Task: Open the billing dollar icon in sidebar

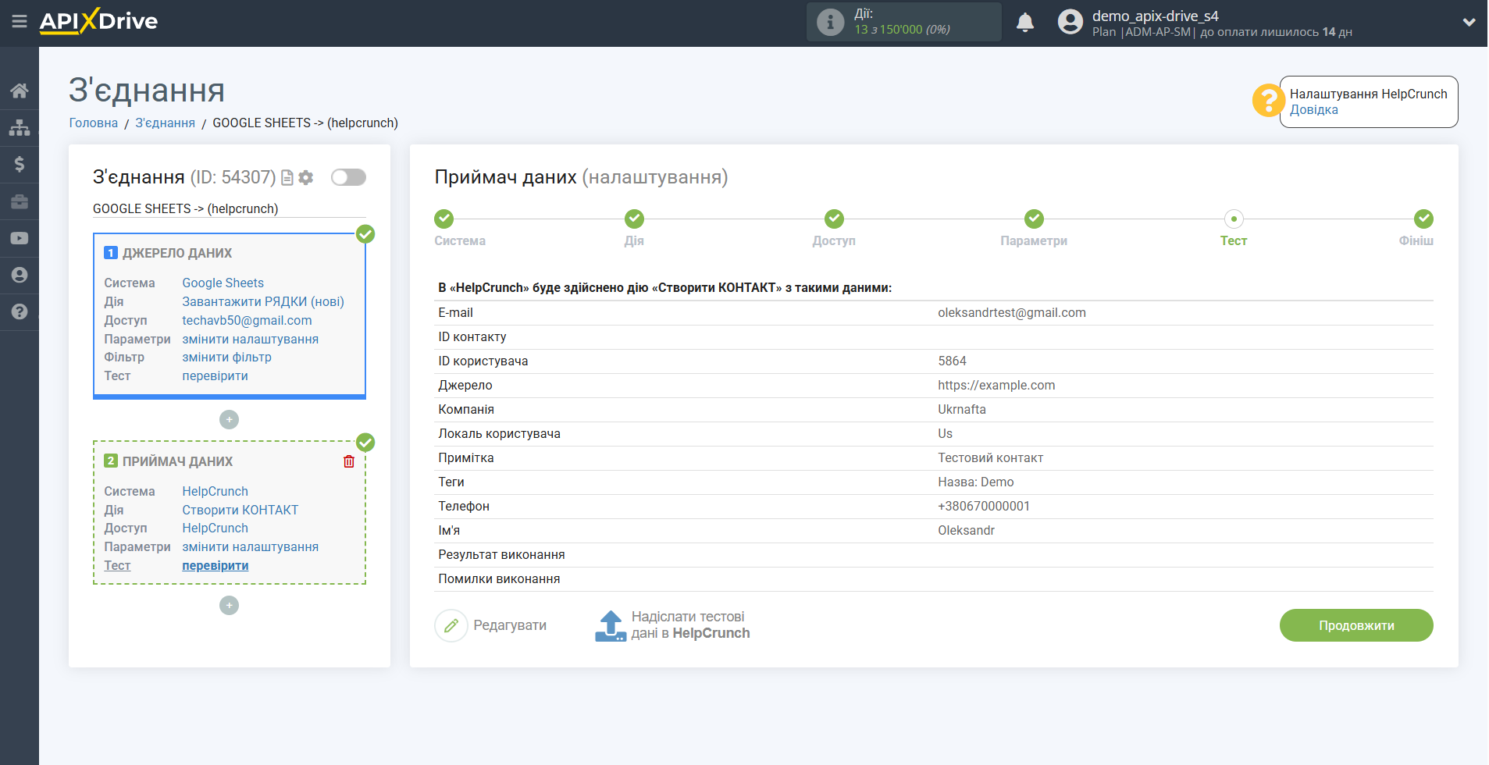Action: [20, 164]
